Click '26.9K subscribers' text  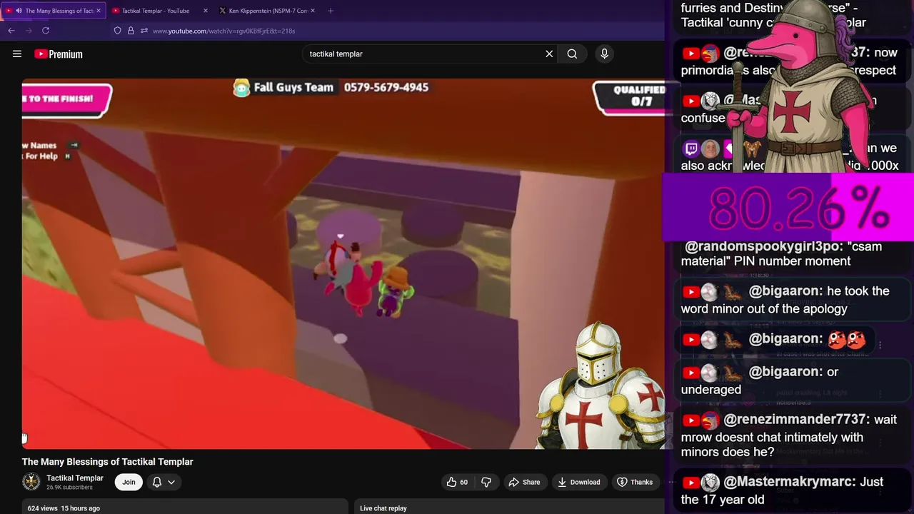point(69,488)
